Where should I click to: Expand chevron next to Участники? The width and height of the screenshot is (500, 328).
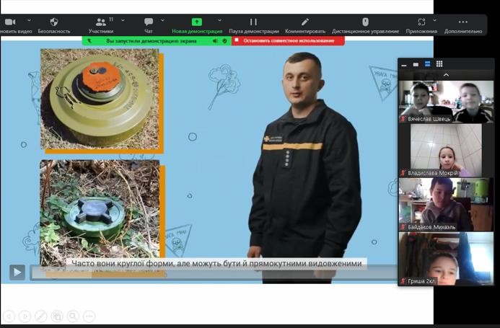[x=123, y=20]
